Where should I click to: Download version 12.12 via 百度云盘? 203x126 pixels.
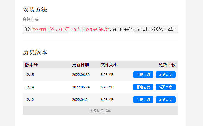pyautogui.click(x=143, y=100)
